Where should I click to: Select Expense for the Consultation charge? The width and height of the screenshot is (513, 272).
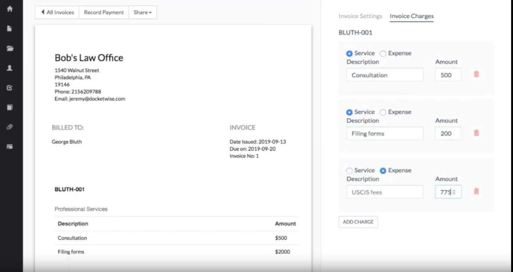click(x=383, y=53)
